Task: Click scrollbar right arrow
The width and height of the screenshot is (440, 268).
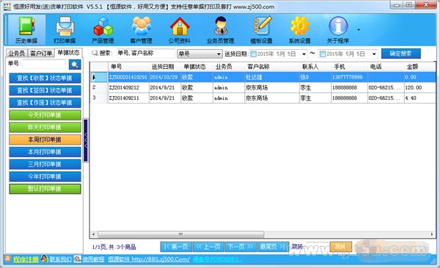Action: point(432,234)
